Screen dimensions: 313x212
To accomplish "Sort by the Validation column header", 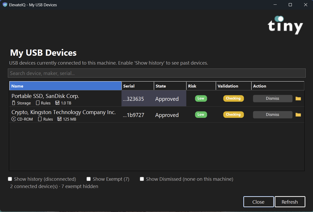I will pos(234,86).
